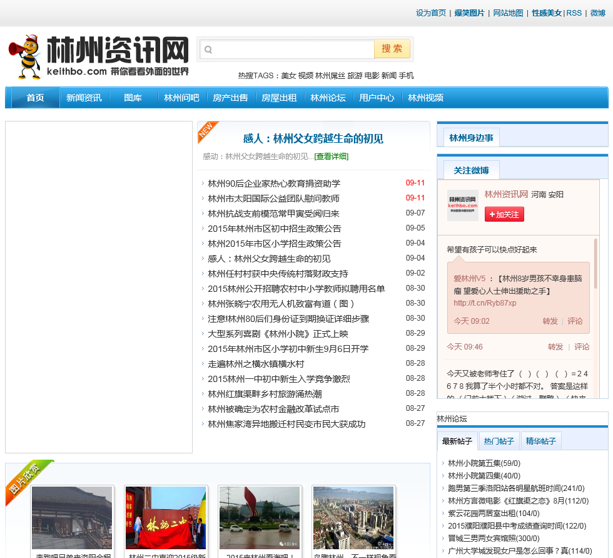The height and width of the screenshot is (558, 613).
Task: Open 林州任村村获中央传统村落财政支持 article
Action: [278, 274]
